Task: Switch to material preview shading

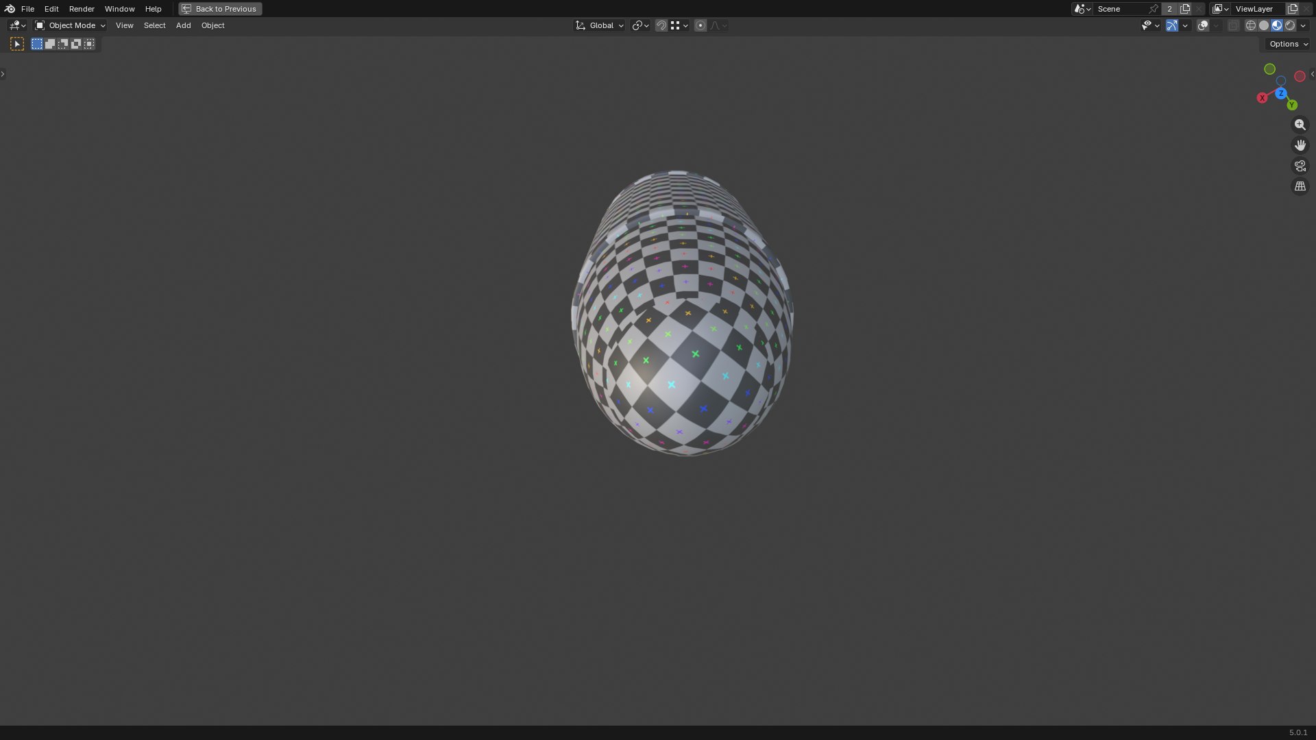Action: pyautogui.click(x=1277, y=25)
